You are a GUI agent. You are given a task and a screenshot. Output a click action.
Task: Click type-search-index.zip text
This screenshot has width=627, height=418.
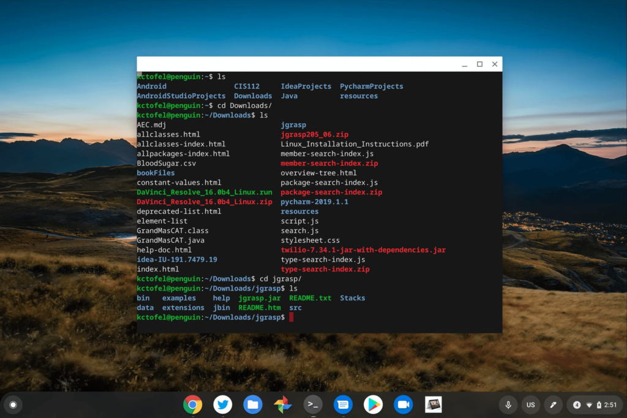point(325,269)
